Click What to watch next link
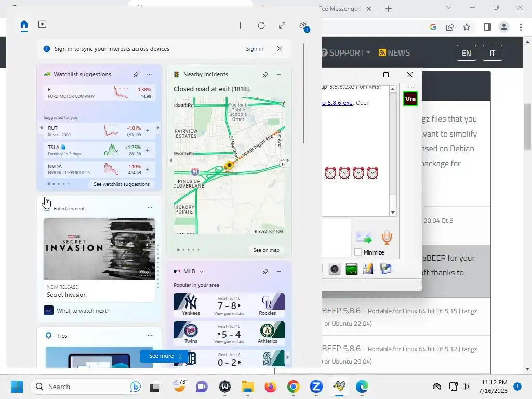 pyautogui.click(x=83, y=311)
